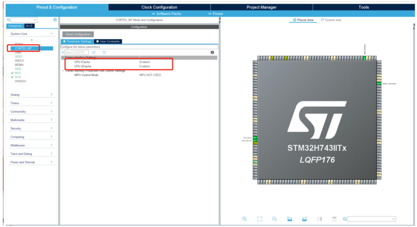Type in the Search (Ctrl+F) parameter field
417x227 pixels.
click(76, 52)
